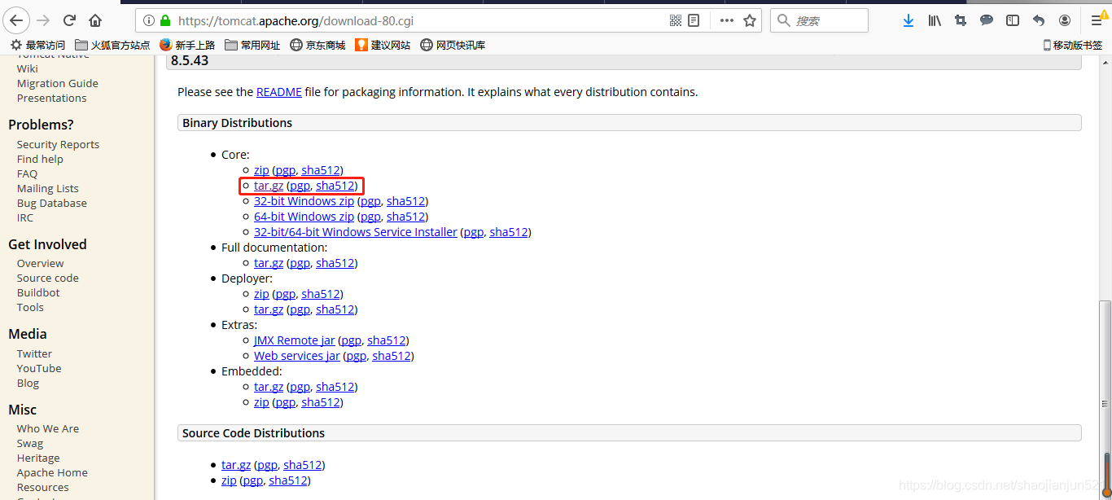The width and height of the screenshot is (1112, 500).
Task: Open the Firefox account icon
Action: click(x=1065, y=20)
